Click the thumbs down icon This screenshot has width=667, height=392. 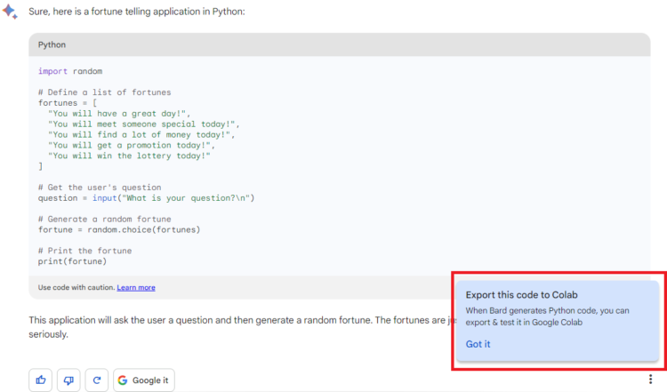(x=68, y=380)
